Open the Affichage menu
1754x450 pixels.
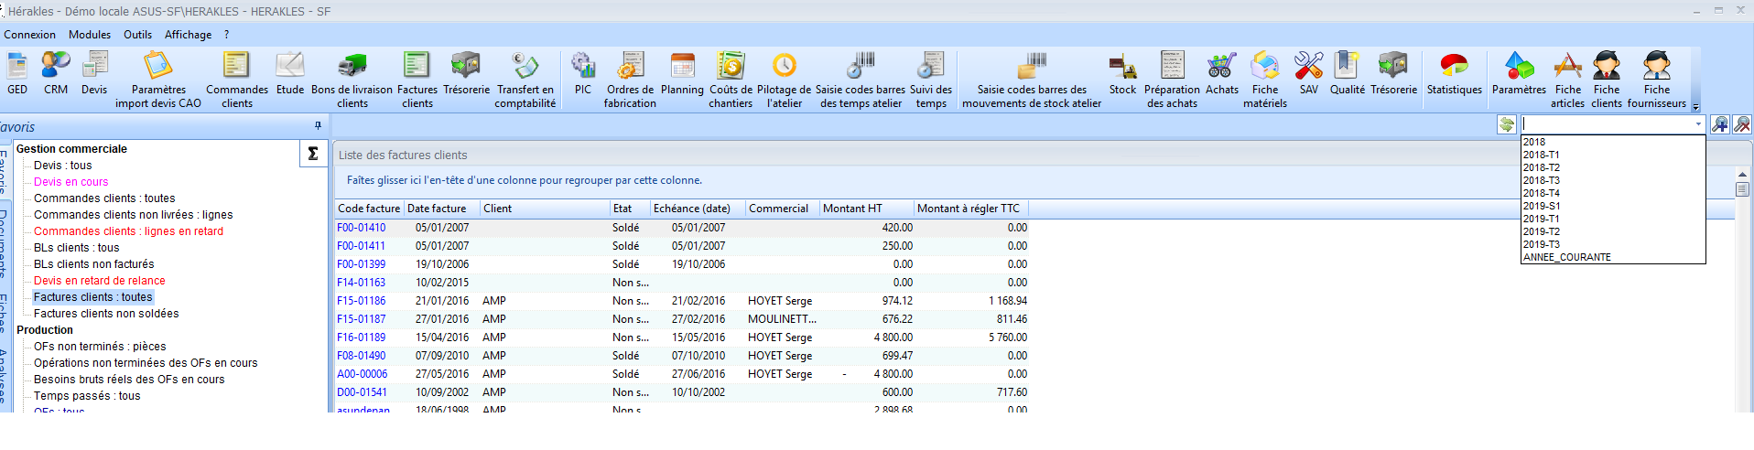click(188, 35)
